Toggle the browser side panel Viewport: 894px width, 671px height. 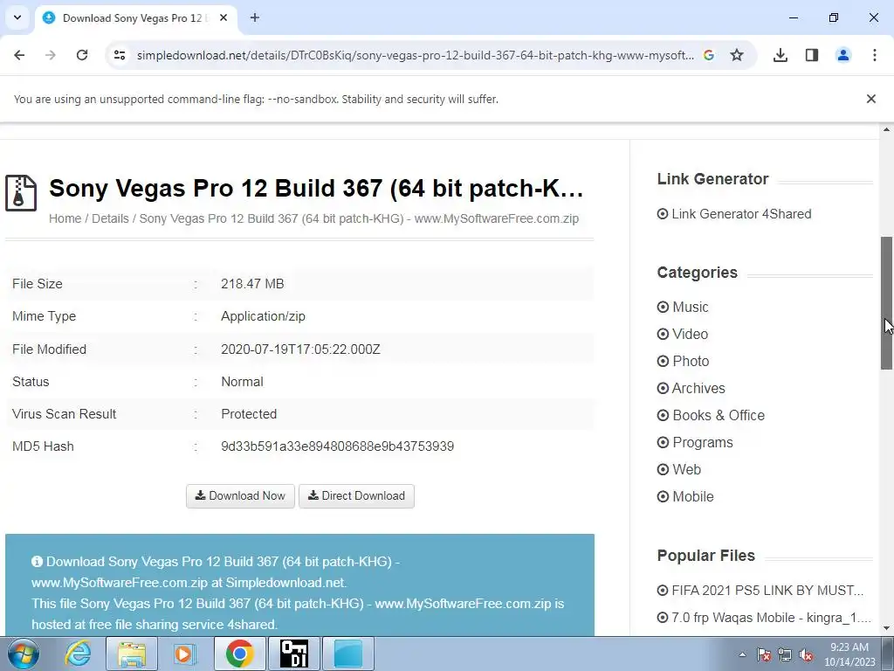pyautogui.click(x=812, y=55)
